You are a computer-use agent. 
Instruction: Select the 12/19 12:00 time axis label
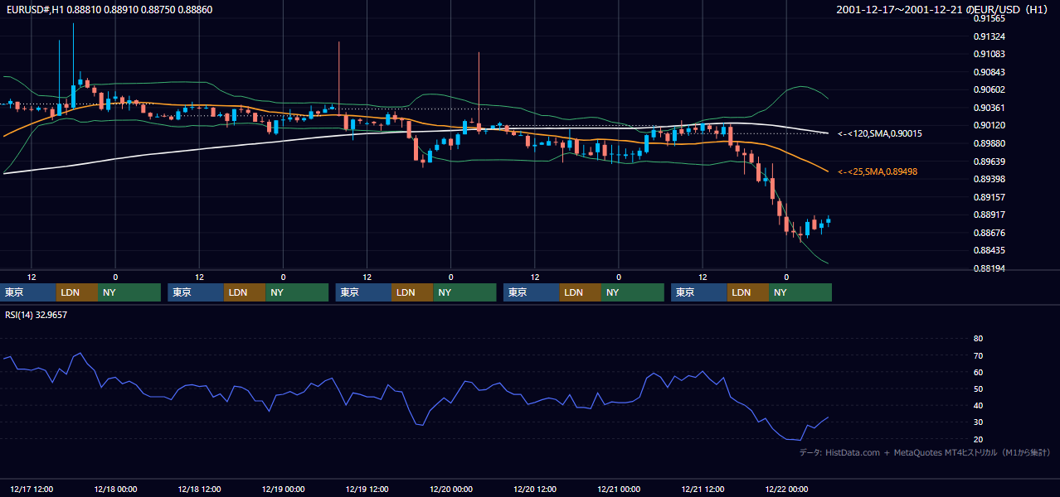(x=367, y=490)
